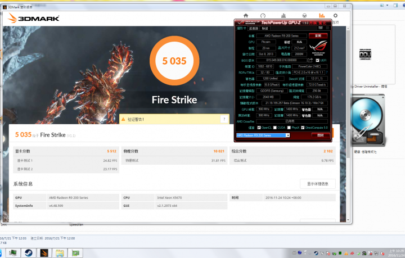Click the 2016-11-24 10:24 +08:00 timestamp
The image size is (405, 258).
click(x=283, y=198)
